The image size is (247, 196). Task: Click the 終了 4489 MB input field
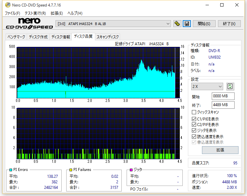(x=223, y=105)
